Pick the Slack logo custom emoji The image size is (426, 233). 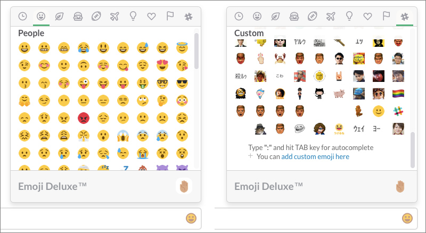click(x=398, y=111)
